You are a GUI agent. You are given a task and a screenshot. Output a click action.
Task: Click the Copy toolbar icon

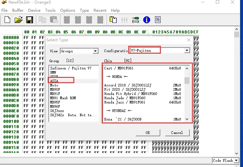click(x=42, y=20)
